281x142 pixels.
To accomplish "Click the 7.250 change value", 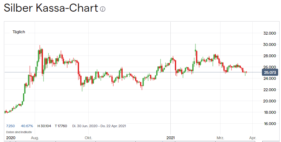I will 11,126.
